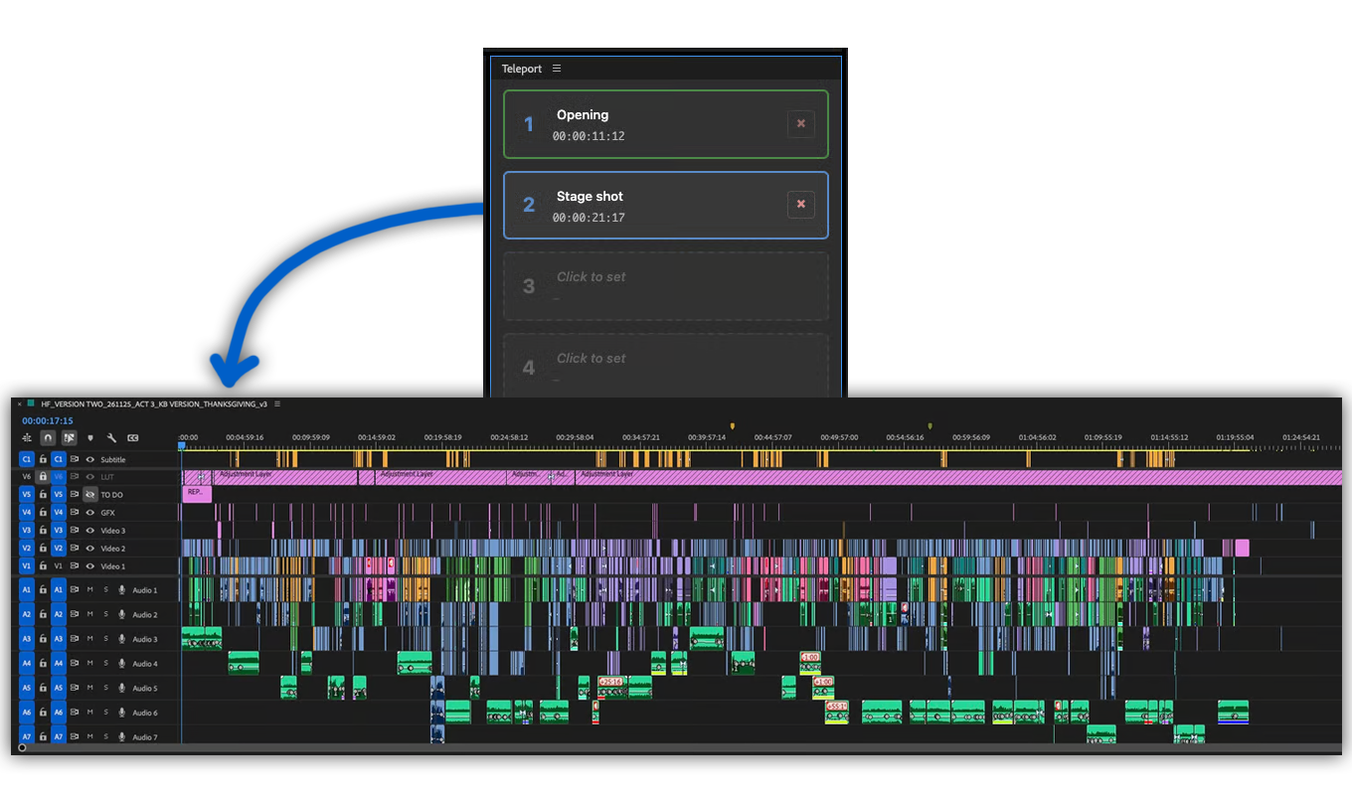Click the 00:00:17:15 playhead timecode field
1352x795 pixels.
[48, 421]
